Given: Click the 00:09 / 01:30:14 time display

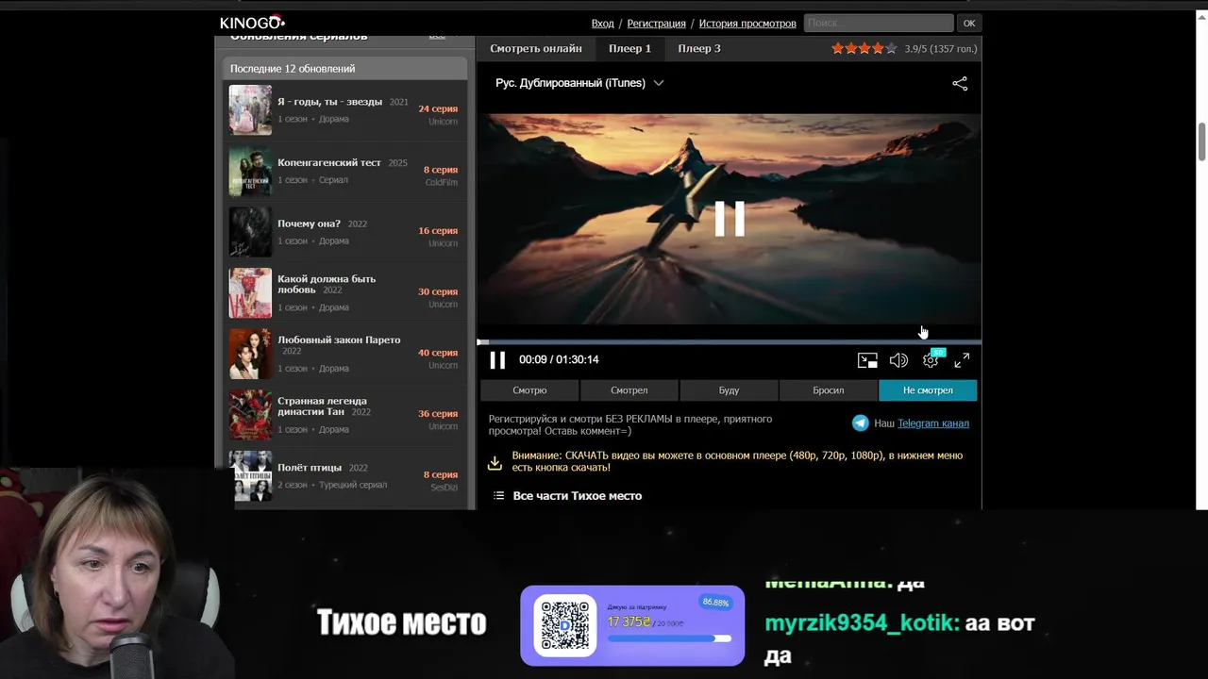Looking at the screenshot, I should pos(559,359).
